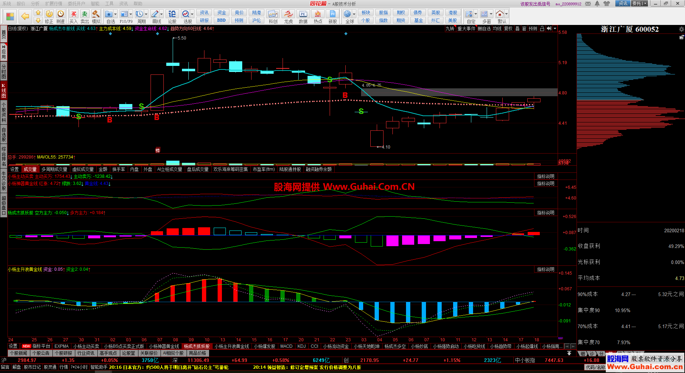
Task: Toggle 九转 indicator on chart
Action: coord(450,29)
